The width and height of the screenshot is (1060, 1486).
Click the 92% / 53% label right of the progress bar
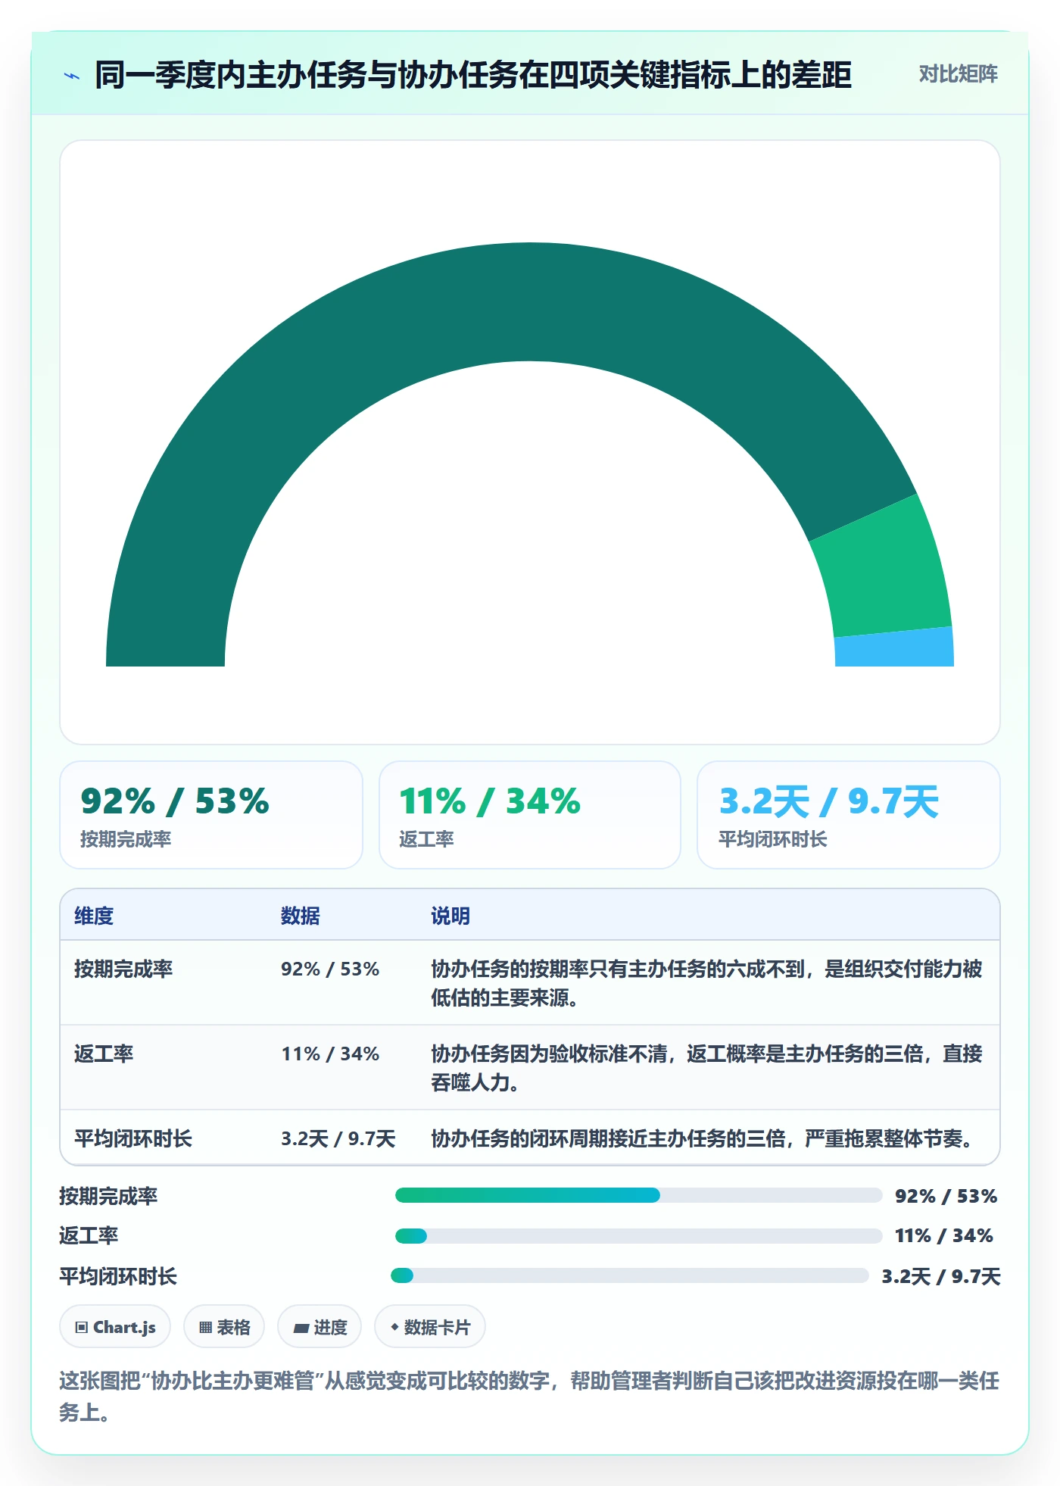point(946,1196)
